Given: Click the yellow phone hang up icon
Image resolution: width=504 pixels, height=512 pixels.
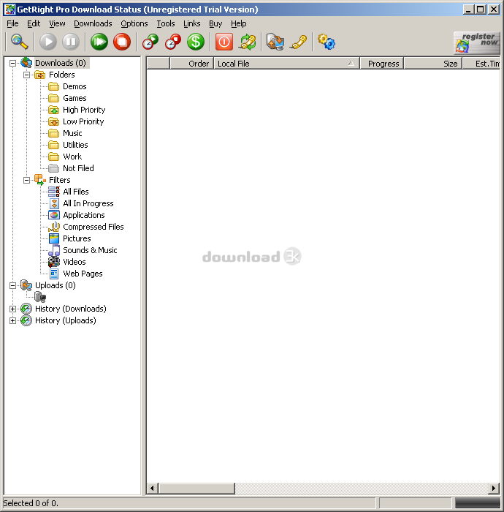Looking at the screenshot, I should click(298, 42).
